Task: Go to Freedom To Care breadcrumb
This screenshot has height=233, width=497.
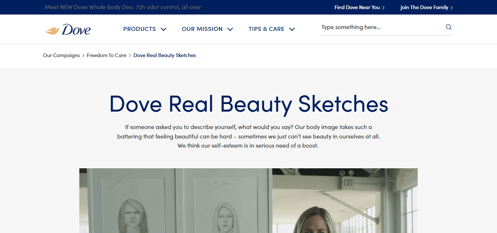Action: click(x=107, y=55)
